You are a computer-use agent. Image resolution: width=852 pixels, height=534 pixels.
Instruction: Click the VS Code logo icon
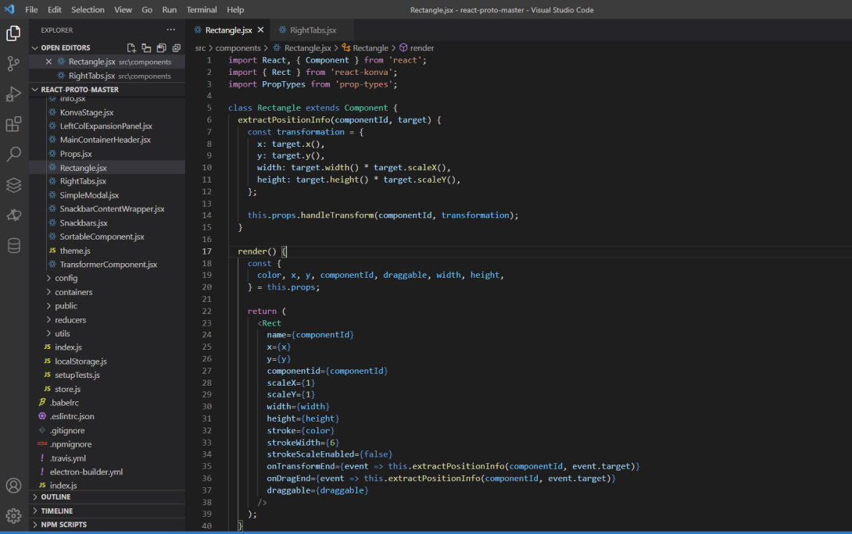coord(9,9)
